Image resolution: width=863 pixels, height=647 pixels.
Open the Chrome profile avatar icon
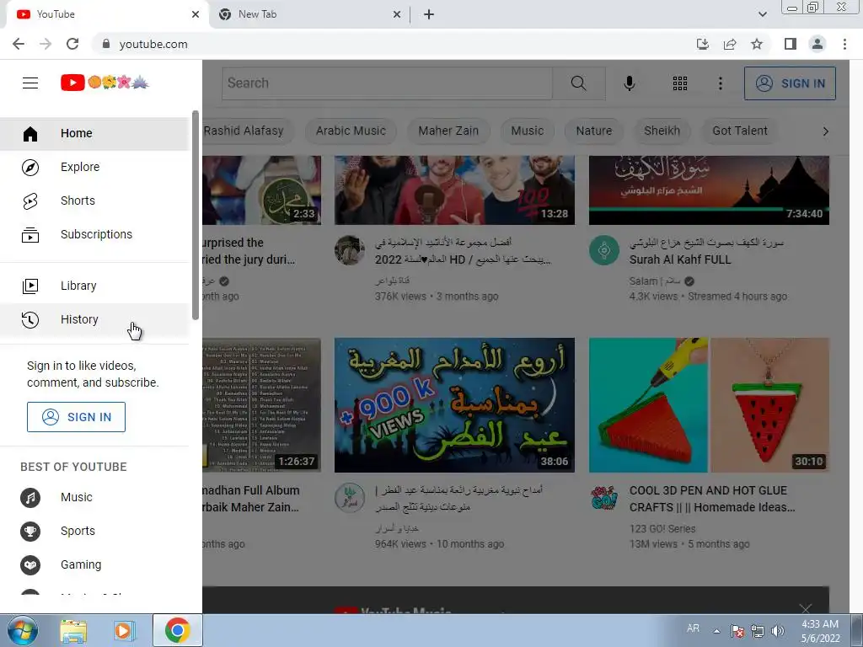coord(817,44)
